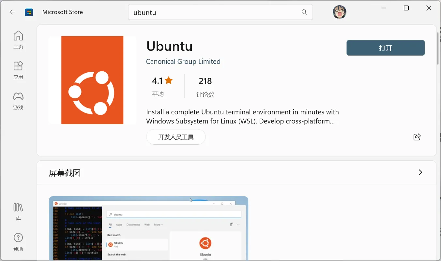Click the vertical scrollbar on right
The width and height of the screenshot is (441, 261).
coord(438,49)
